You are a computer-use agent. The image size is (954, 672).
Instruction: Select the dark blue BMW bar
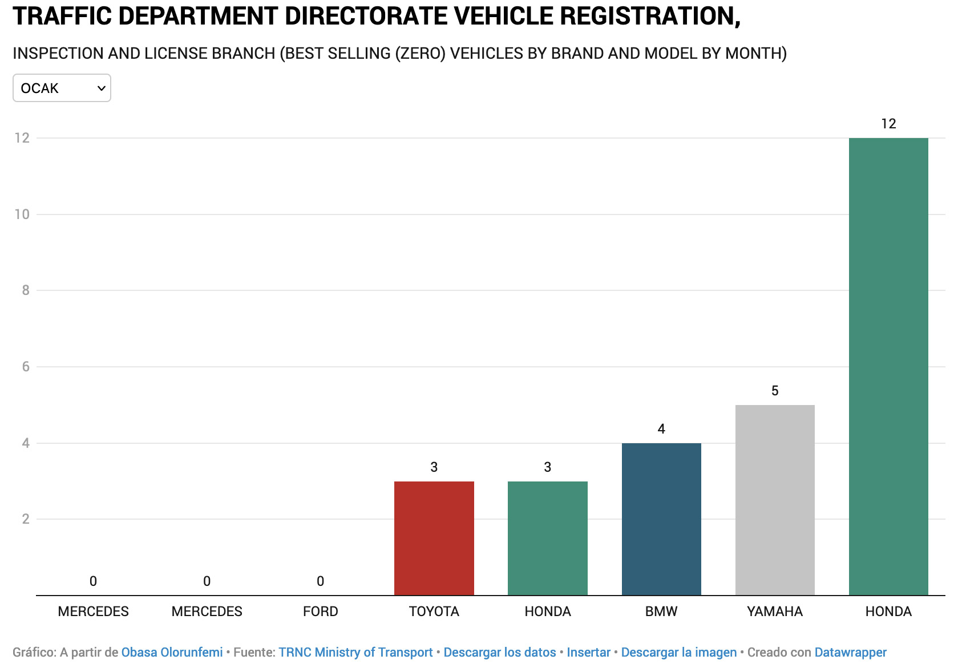pyautogui.click(x=661, y=519)
